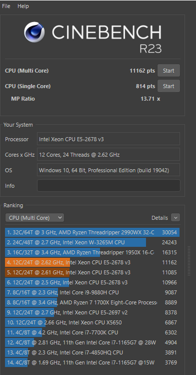Click the OS information field
The width and height of the screenshot is (196, 375).
[108, 170]
